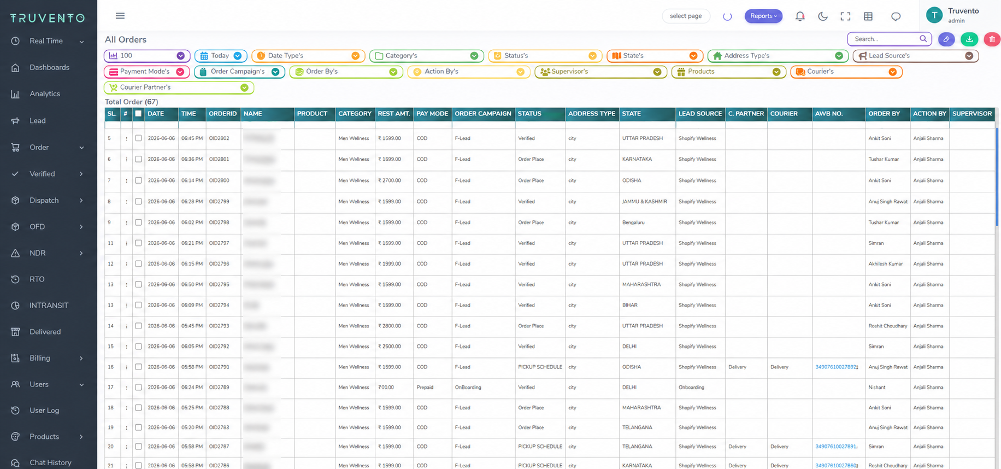
Task: Open the notifications bell
Action: (x=800, y=16)
